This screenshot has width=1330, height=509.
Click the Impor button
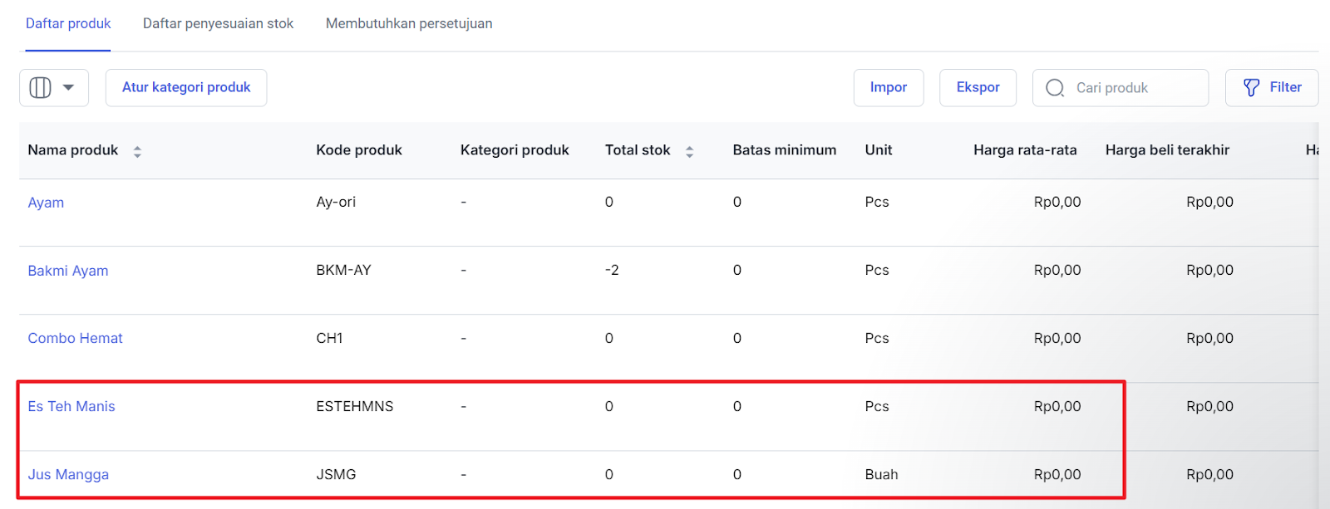(x=888, y=88)
